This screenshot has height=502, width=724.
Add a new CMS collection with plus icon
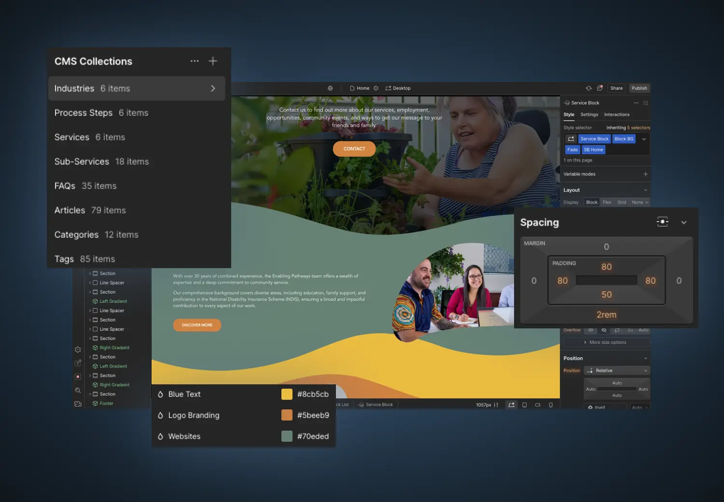pos(213,61)
